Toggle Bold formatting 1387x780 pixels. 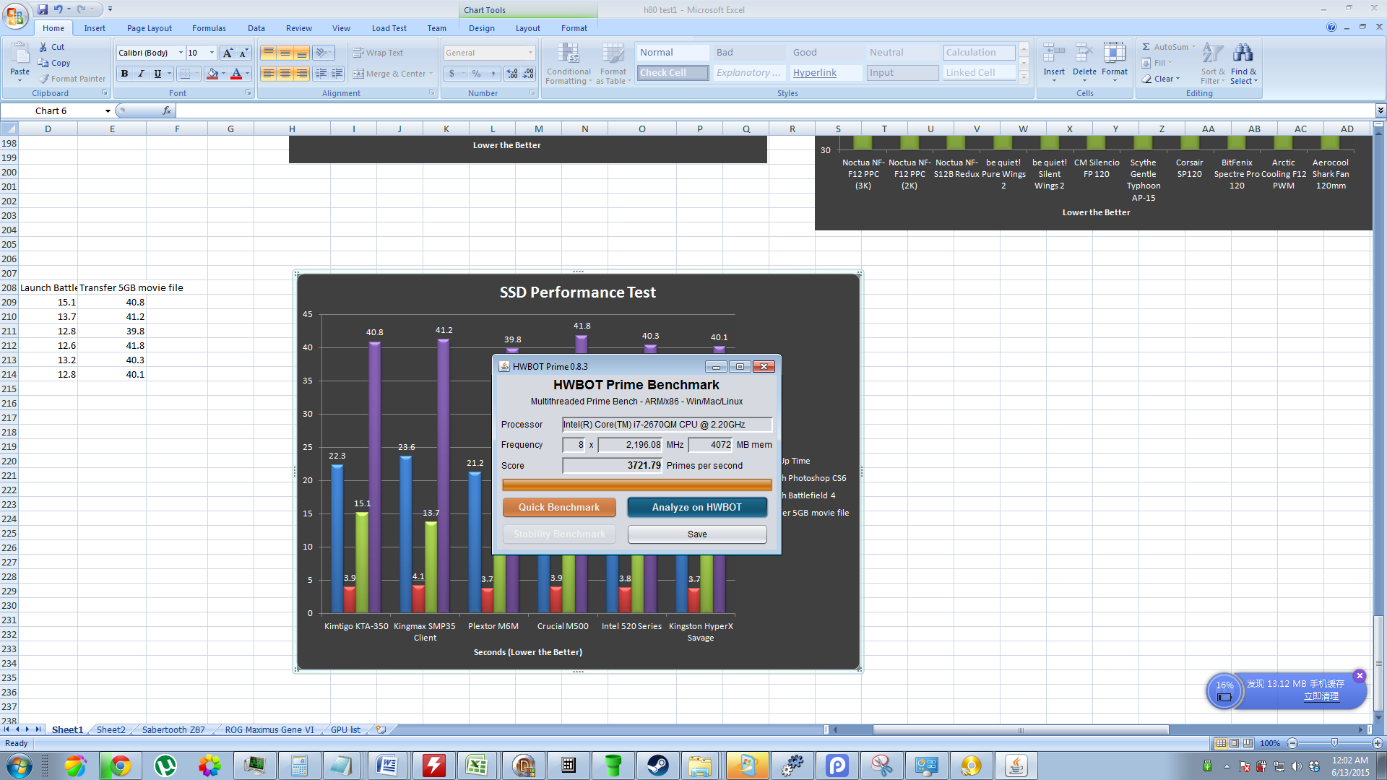(x=124, y=74)
